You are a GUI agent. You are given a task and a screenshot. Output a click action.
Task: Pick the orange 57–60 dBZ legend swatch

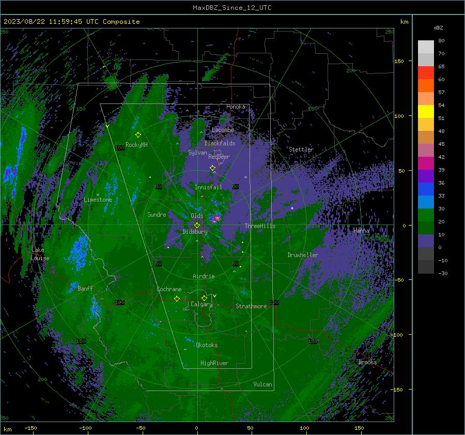coord(426,86)
